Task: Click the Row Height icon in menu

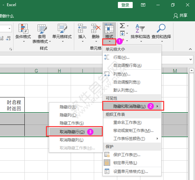Action: click(107, 57)
